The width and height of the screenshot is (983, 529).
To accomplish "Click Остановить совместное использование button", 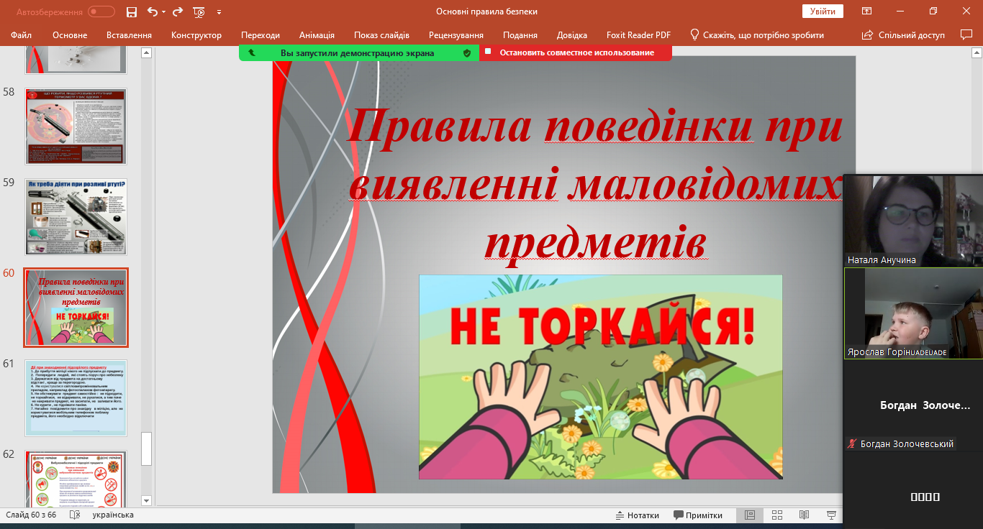I will coord(576,52).
